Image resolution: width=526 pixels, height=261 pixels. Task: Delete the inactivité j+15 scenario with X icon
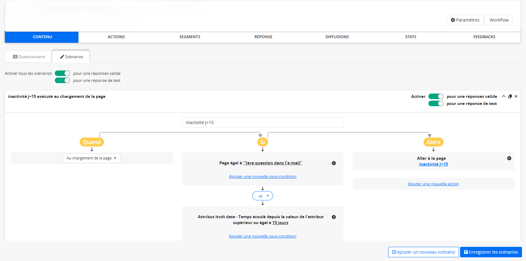click(516, 96)
